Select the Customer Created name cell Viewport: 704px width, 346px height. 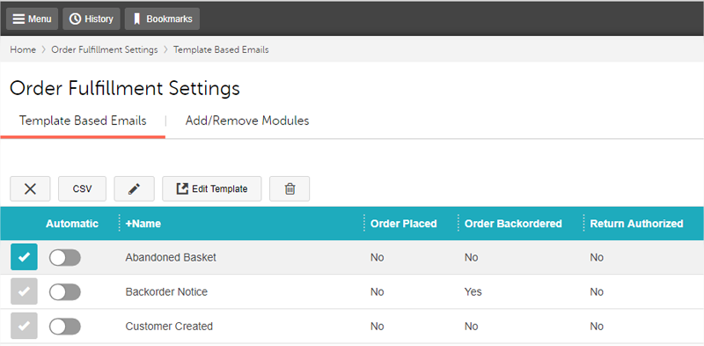point(169,327)
